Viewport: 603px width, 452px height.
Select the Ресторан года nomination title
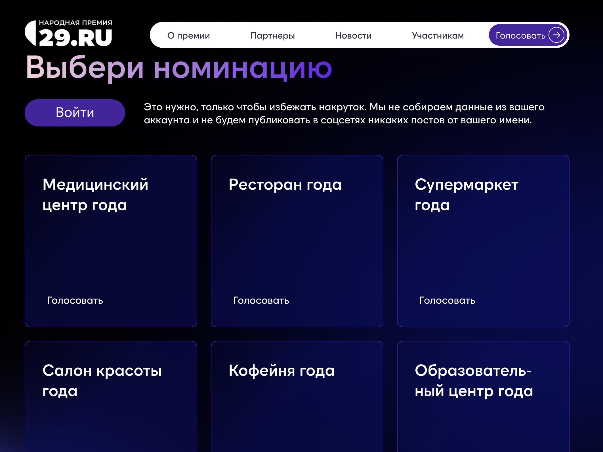coord(285,185)
